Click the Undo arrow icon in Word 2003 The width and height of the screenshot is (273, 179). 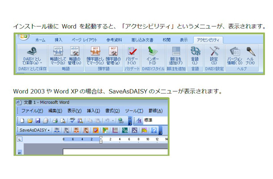point(107,120)
